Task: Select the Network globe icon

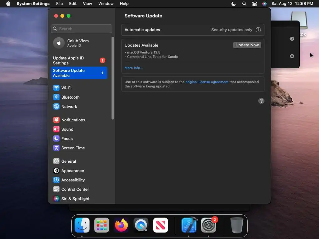Action: pyautogui.click(x=56, y=106)
